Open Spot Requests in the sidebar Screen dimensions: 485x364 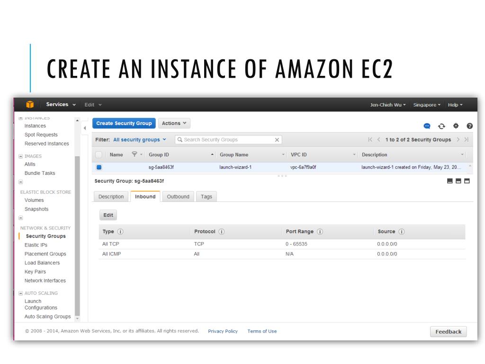pyautogui.click(x=41, y=135)
